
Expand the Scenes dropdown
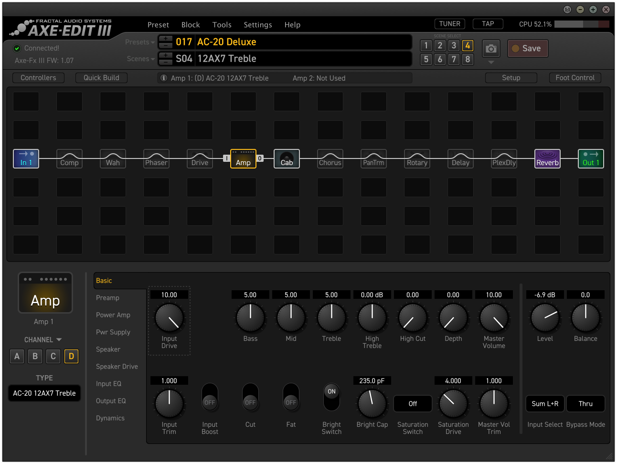pos(140,59)
